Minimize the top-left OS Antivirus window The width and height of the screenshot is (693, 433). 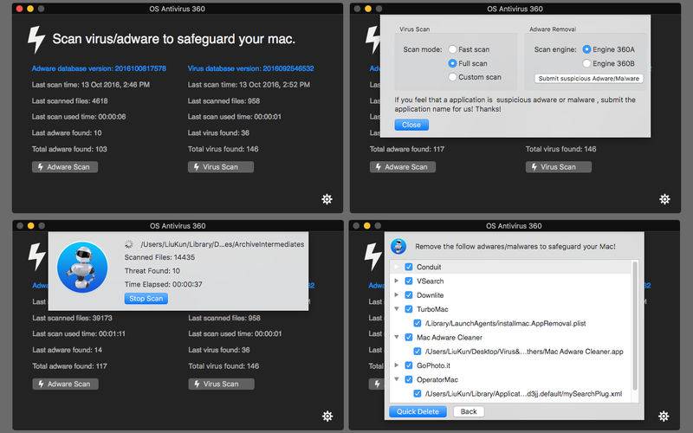click(x=30, y=9)
